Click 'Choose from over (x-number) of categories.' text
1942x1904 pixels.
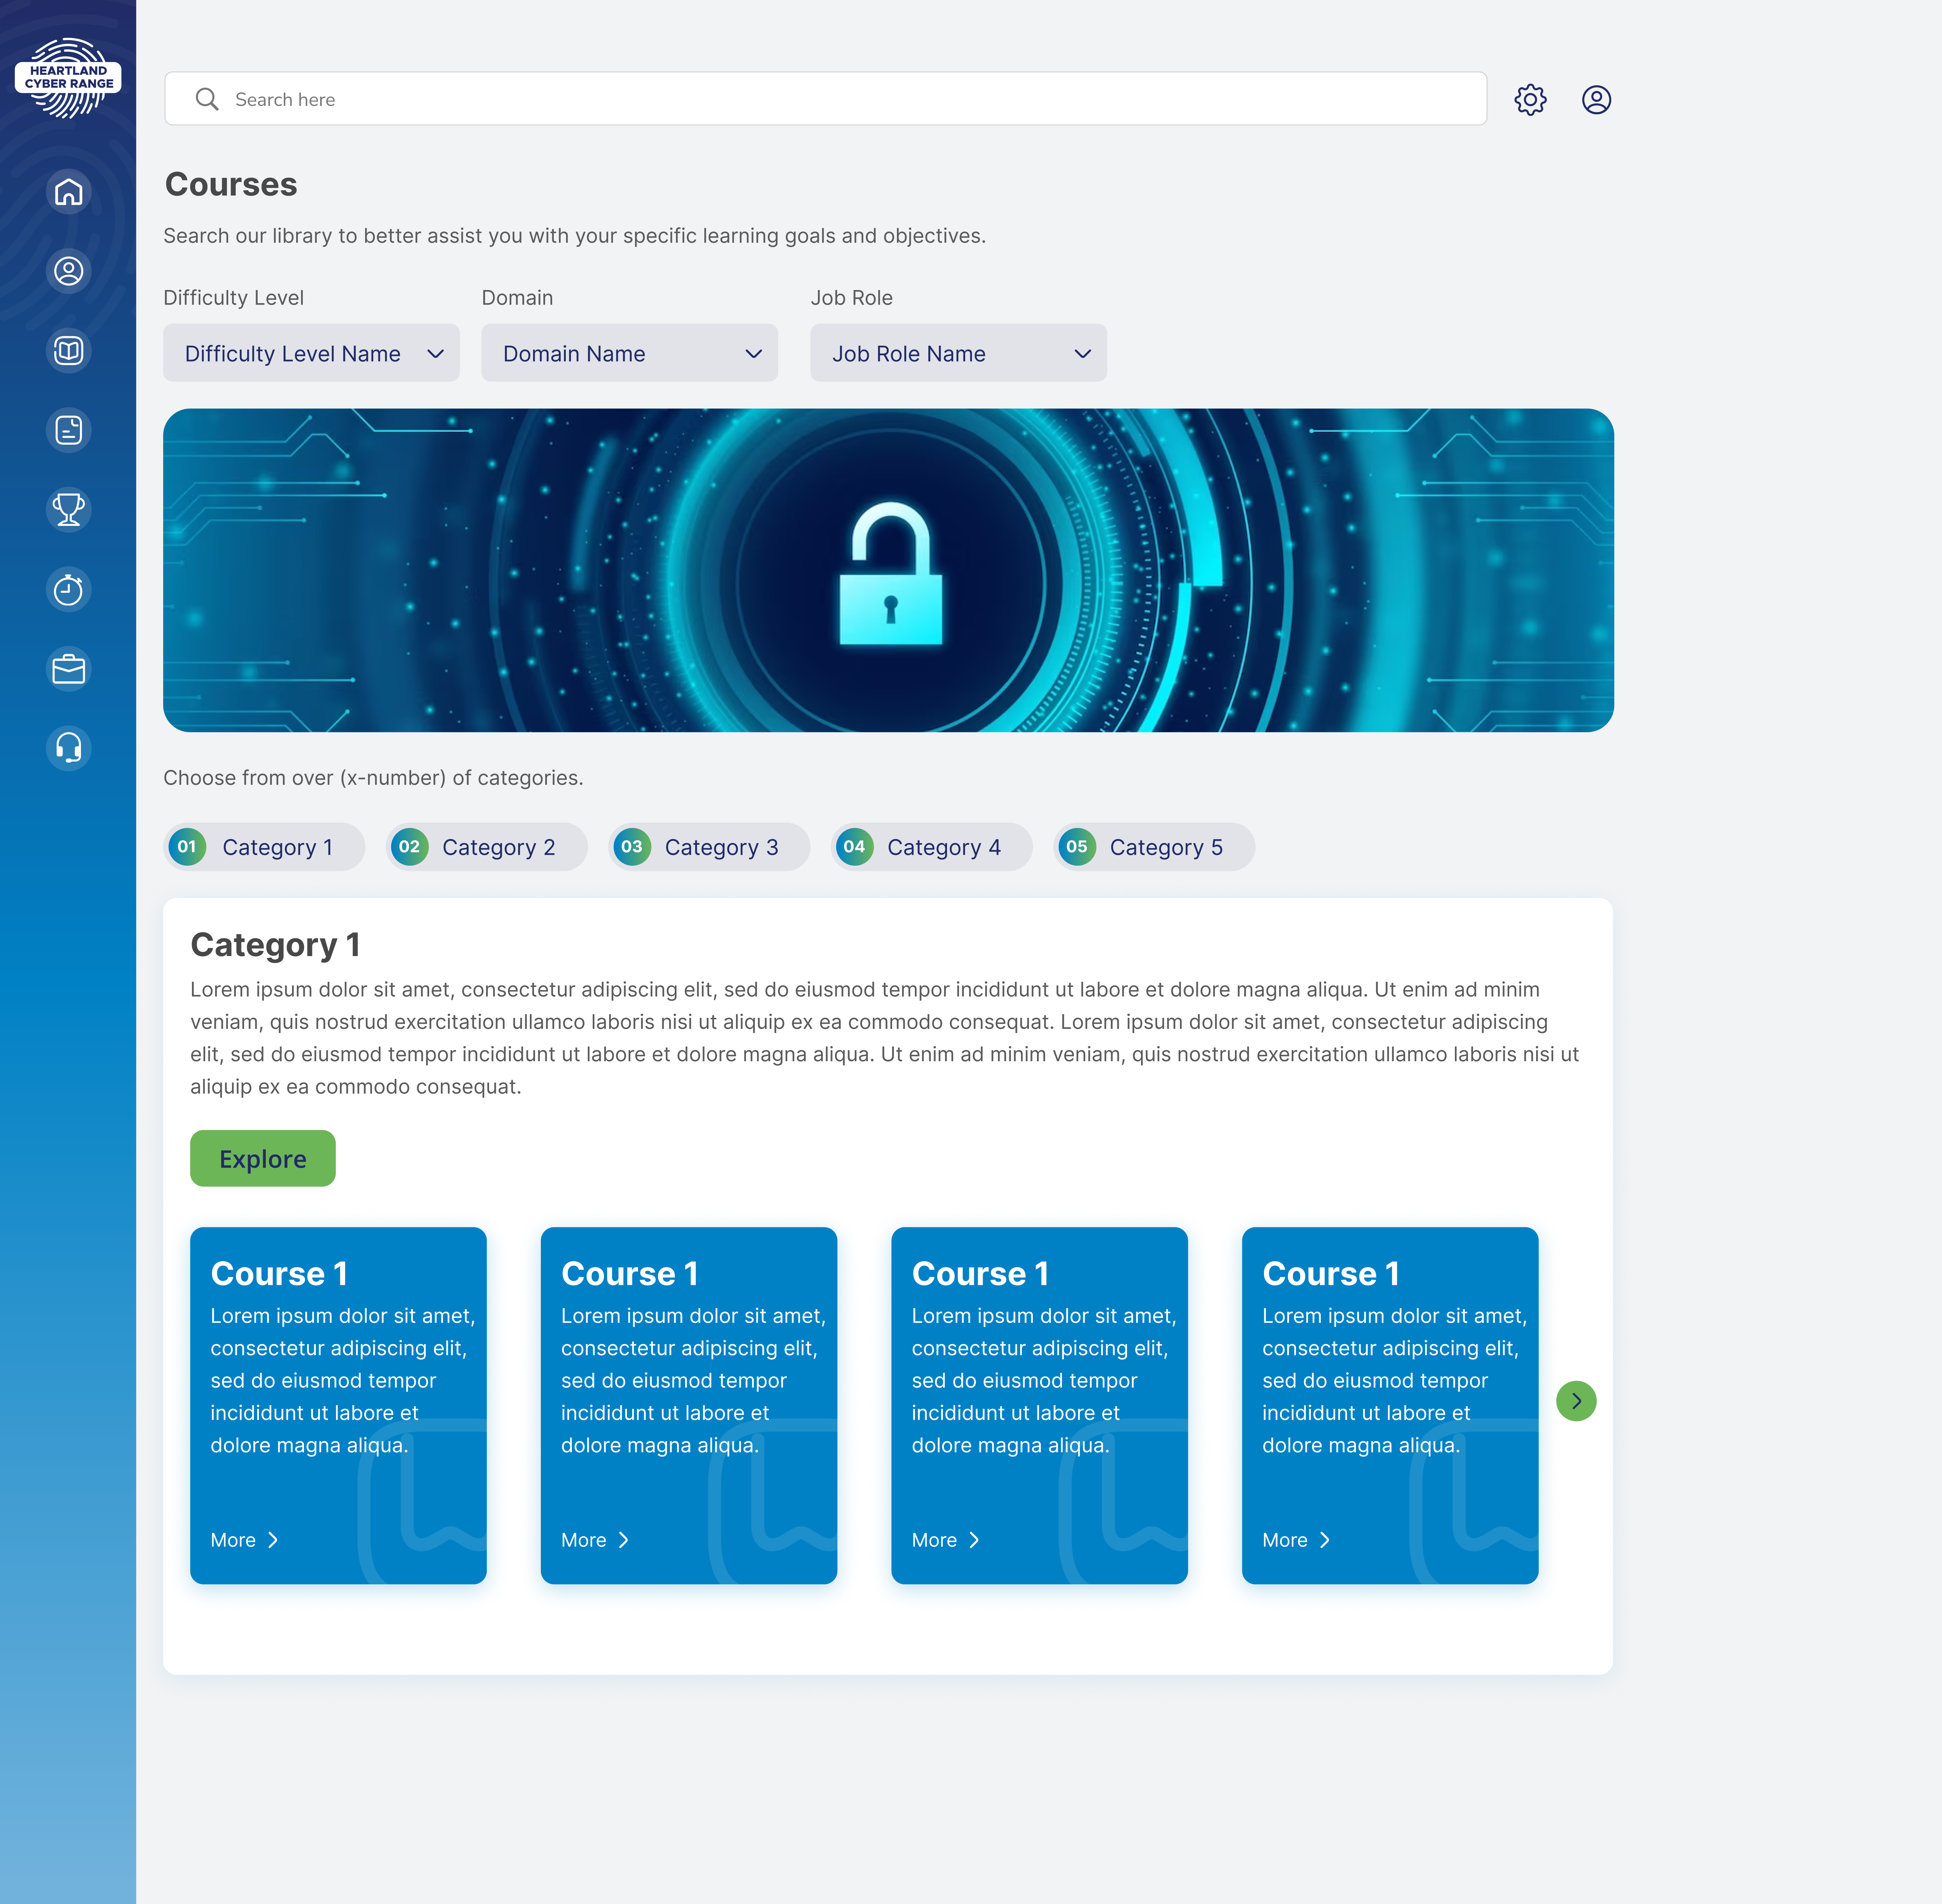click(x=373, y=778)
